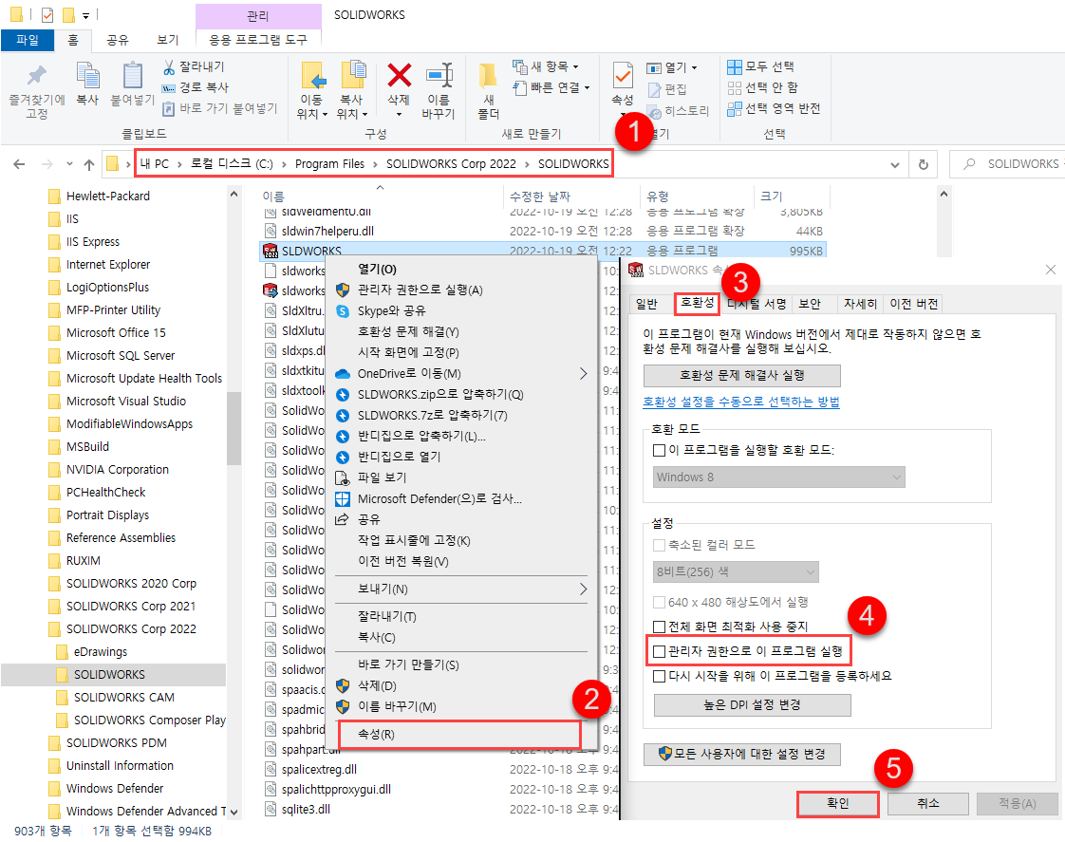
Task: Check 다시 시작을 위해 이 프로그램을 등록하세요 checkbox
Action: point(659,676)
